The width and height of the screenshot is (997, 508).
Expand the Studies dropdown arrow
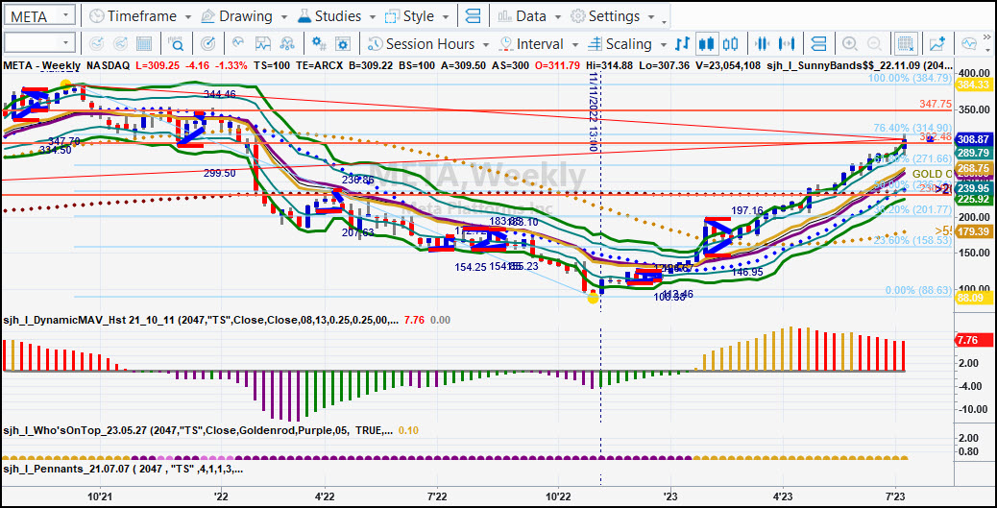click(371, 17)
